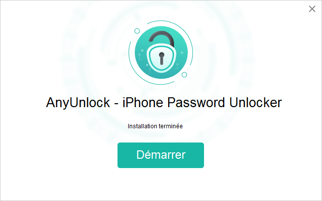Click the Installation terminée status text
The width and height of the screenshot is (322, 201).
pos(155,126)
